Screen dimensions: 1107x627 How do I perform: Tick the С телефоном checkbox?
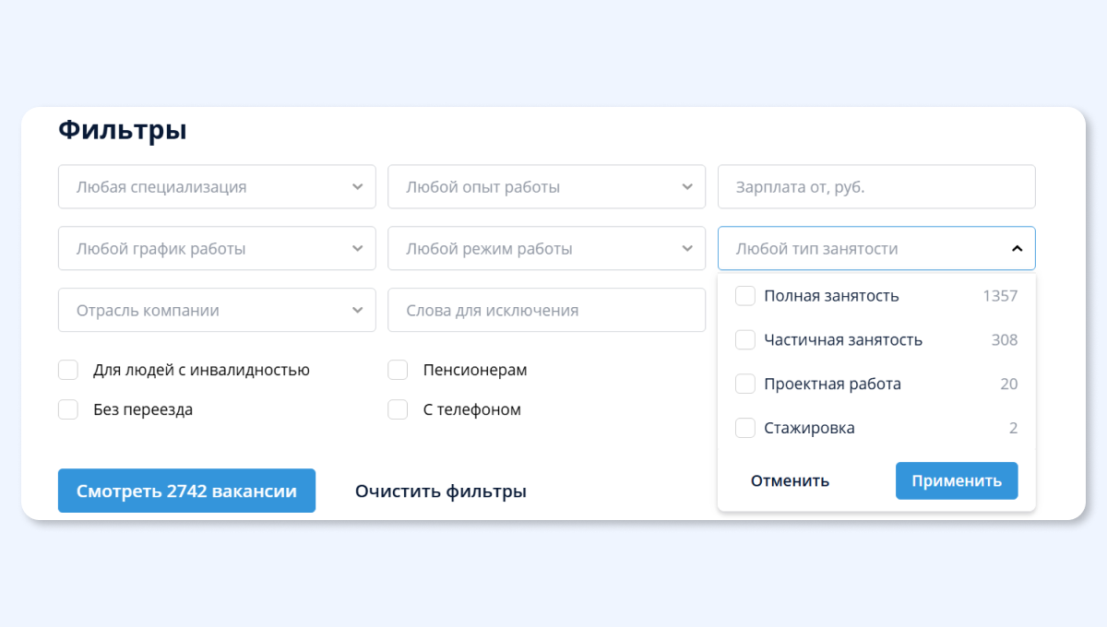point(398,409)
